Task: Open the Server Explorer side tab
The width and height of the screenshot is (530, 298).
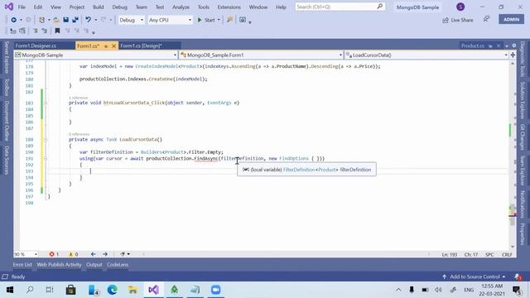Action: pyautogui.click(x=7, y=57)
